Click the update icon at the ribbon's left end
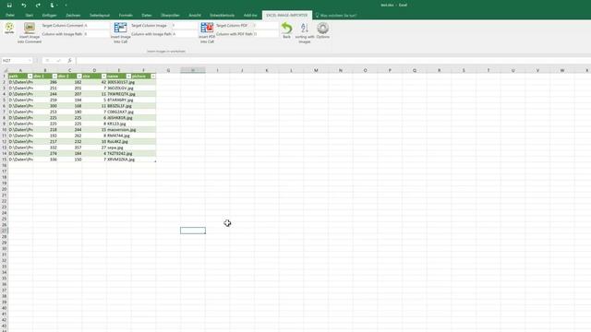Viewport: 591px width, 332px height. pos(9,29)
